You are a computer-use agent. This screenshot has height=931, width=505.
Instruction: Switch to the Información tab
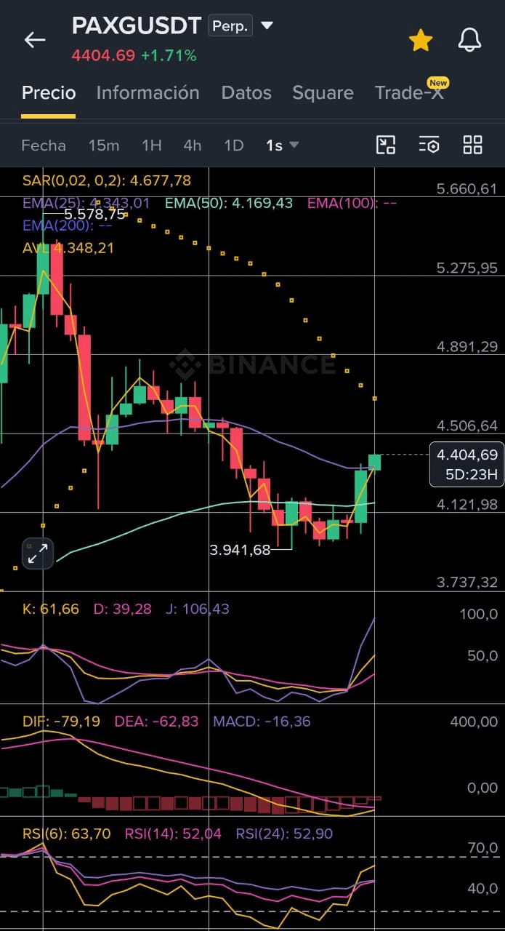pyautogui.click(x=148, y=92)
